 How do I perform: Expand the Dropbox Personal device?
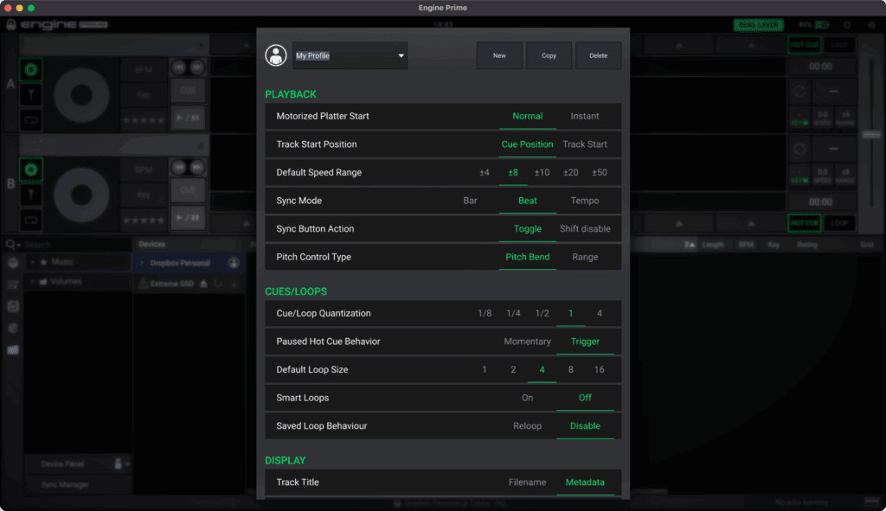[x=142, y=263]
